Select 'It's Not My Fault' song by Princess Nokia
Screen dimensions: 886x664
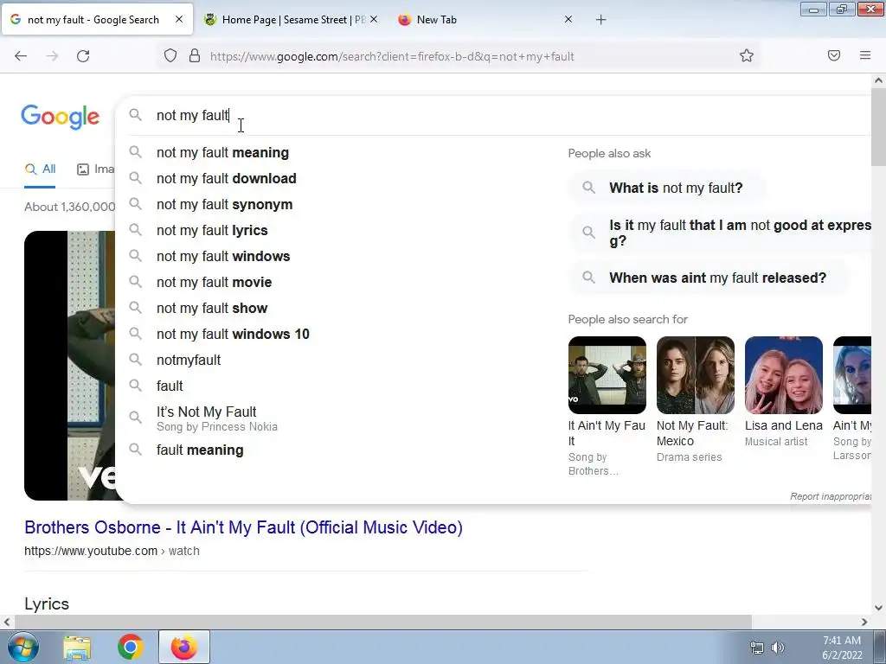coord(217,418)
